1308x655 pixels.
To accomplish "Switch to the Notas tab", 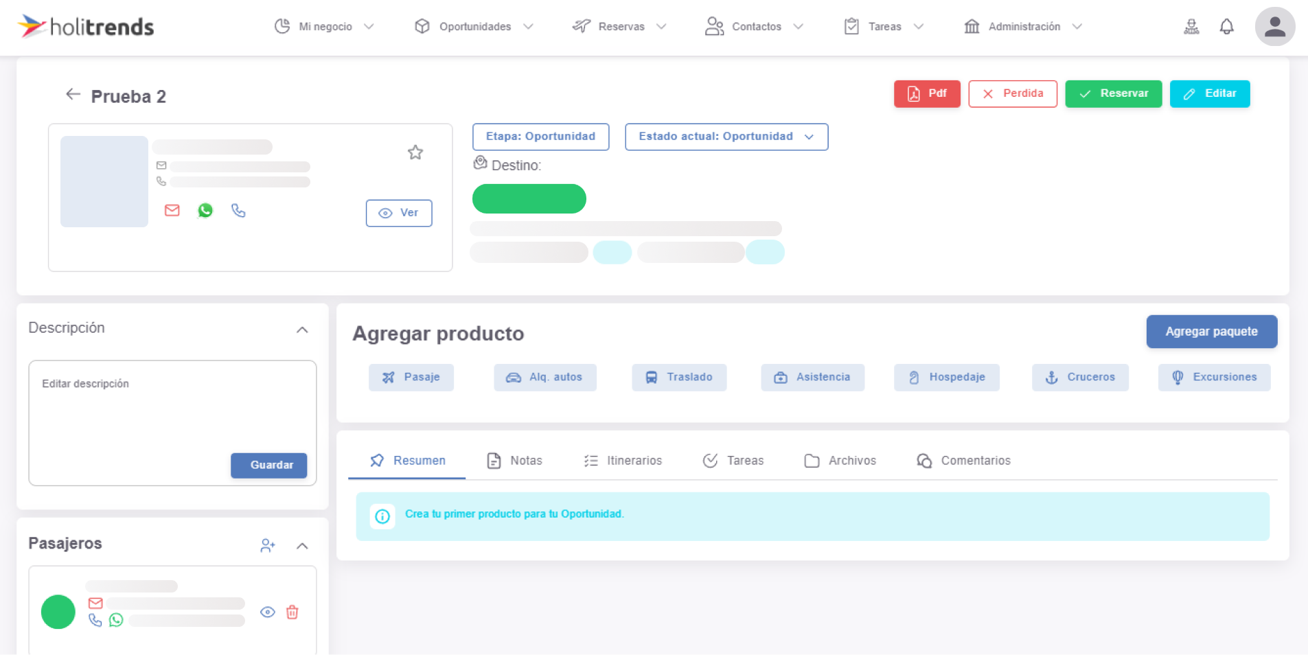I will click(x=514, y=461).
